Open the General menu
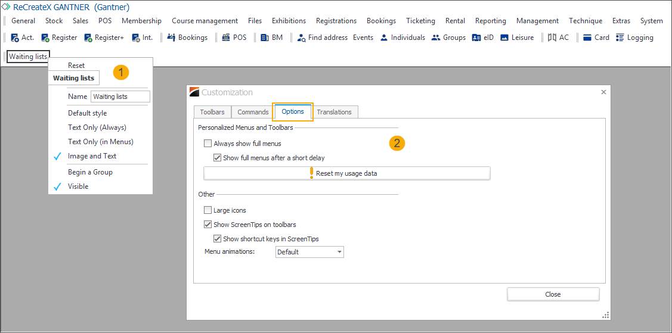This screenshot has width=672, height=333. pyautogui.click(x=23, y=20)
